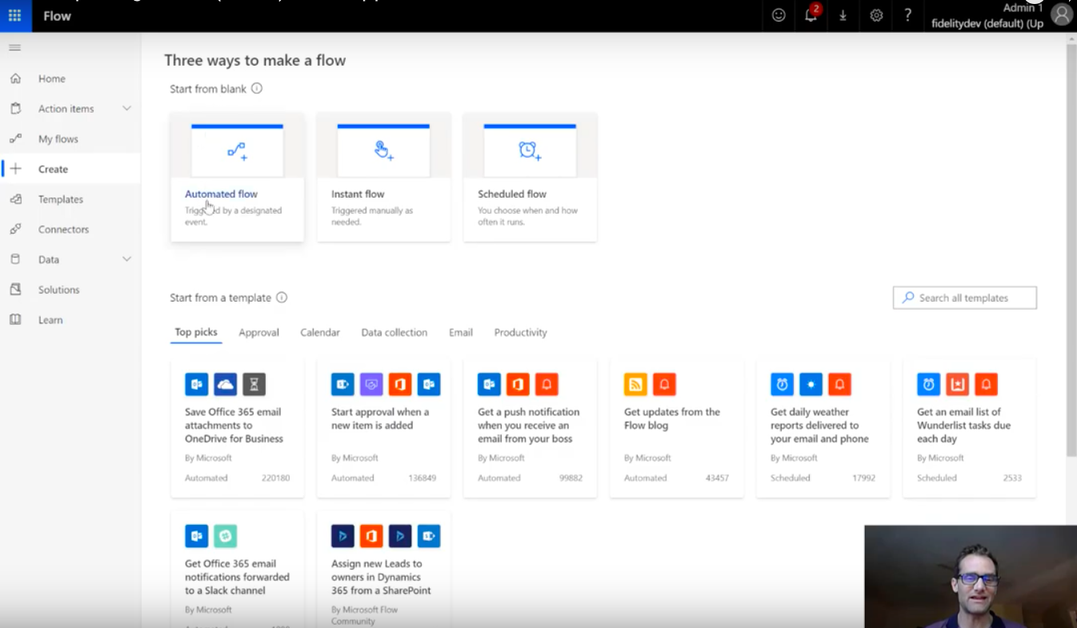Click Wunderlist icon on tasks due template
The image size is (1077, 628).
pyautogui.click(x=958, y=385)
